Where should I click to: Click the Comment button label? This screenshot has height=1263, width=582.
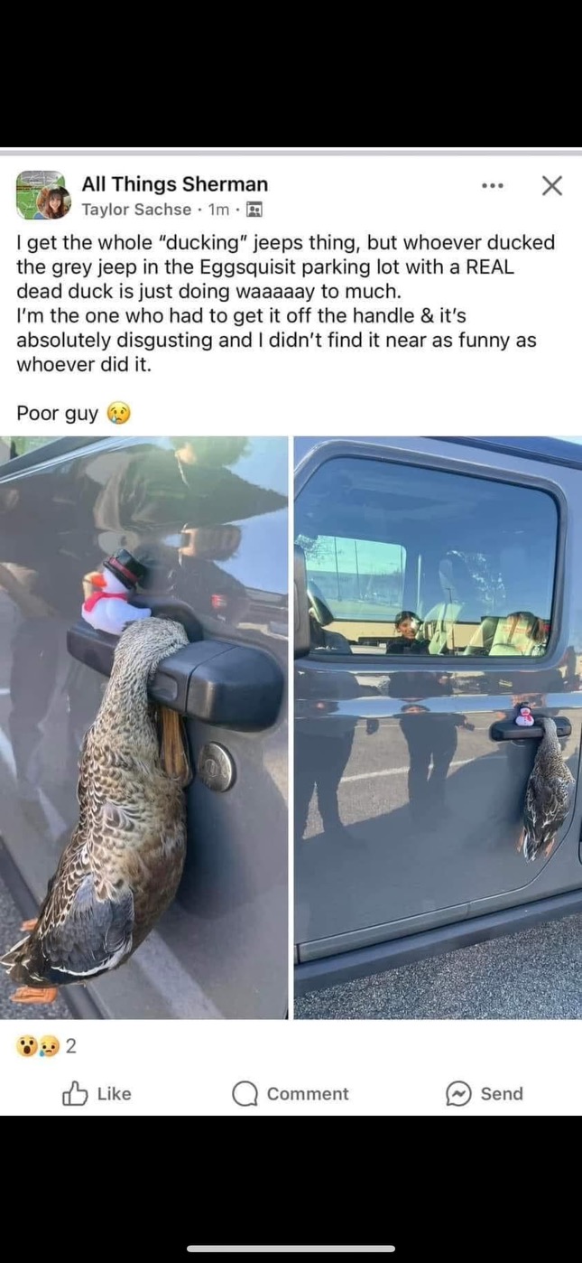[x=308, y=1094]
